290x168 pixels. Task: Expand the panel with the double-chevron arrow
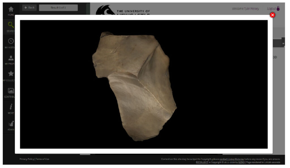click(x=283, y=43)
